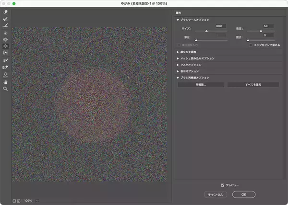
Task: Select the Forward Warp tool
Action: pos(5,12)
